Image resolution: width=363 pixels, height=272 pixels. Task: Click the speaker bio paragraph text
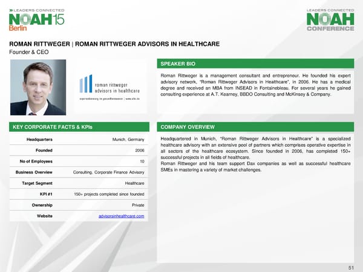[x=257, y=87]
